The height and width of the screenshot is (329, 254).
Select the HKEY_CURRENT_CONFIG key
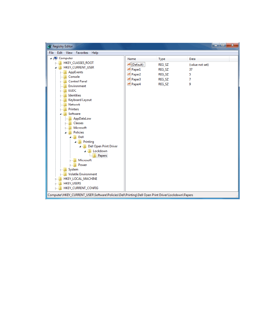click(81, 188)
